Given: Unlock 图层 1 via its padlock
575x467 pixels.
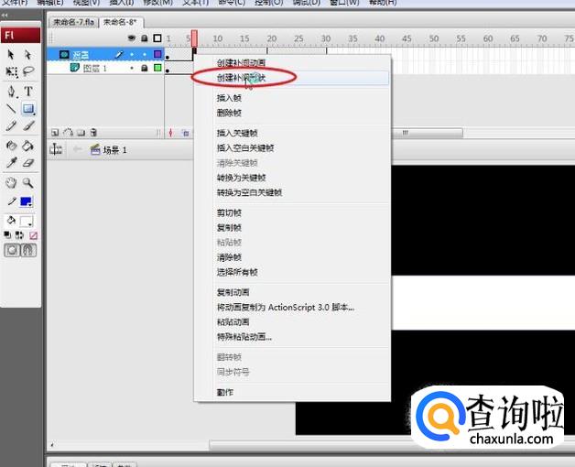Looking at the screenshot, I should tap(145, 68).
